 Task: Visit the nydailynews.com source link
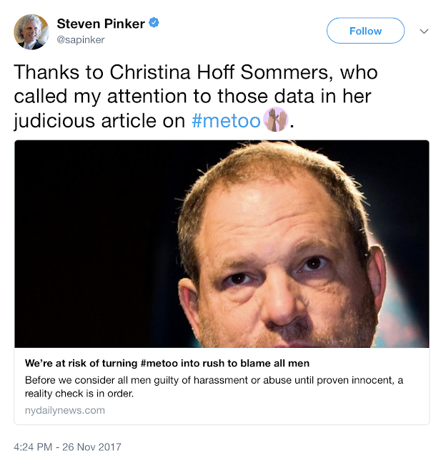[x=65, y=410]
